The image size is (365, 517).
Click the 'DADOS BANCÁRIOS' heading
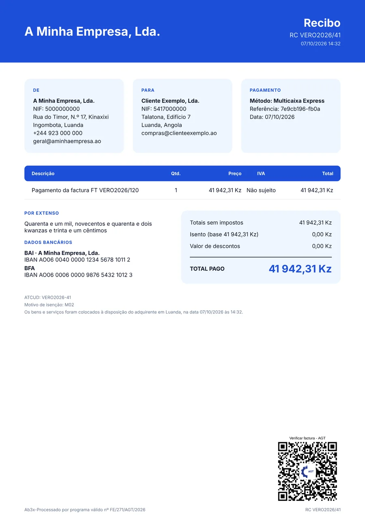click(48, 242)
